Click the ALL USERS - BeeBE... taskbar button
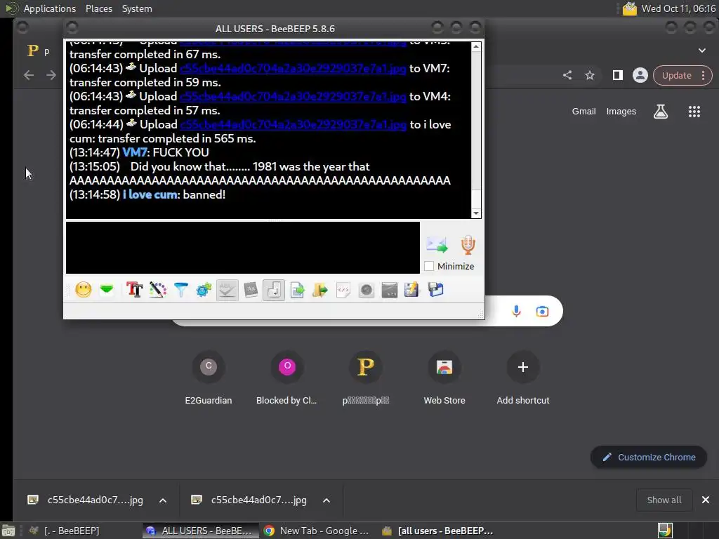Viewport: 719px width, 539px height. [x=200, y=531]
